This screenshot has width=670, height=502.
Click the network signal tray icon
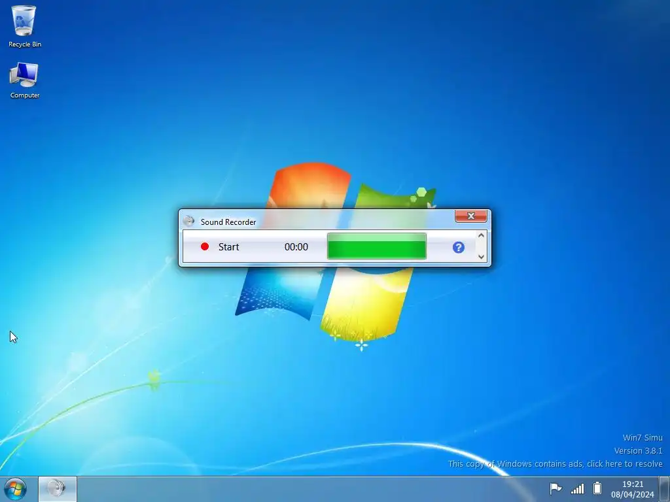[577, 488]
